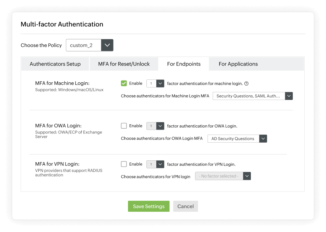326x232 pixels.
Task: Click the chevron on the VPN factor selector
Action: click(247, 176)
